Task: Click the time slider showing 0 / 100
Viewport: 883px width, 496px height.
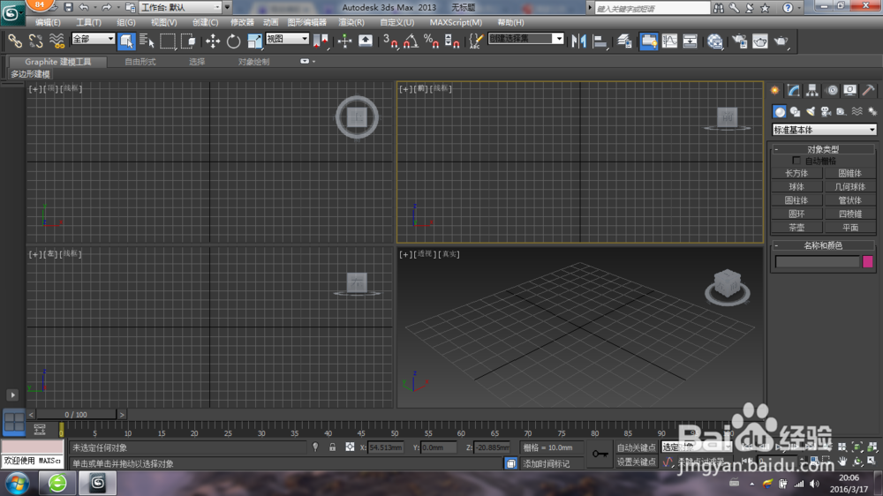Action: [x=75, y=415]
